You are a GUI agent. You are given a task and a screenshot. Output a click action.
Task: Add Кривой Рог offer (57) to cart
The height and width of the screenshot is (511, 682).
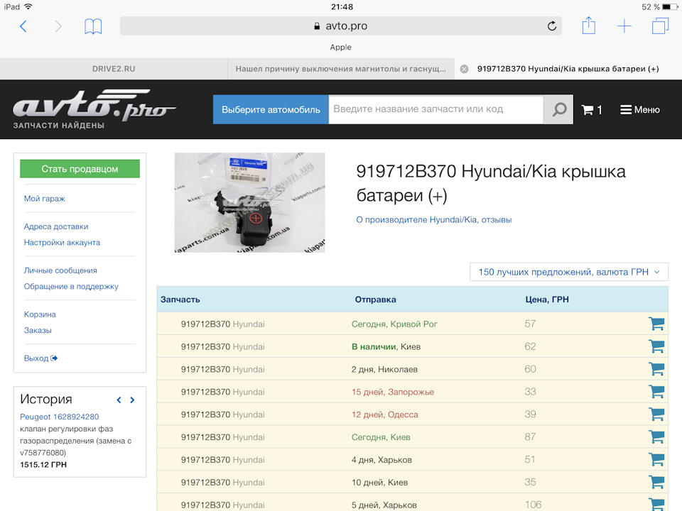[656, 324]
